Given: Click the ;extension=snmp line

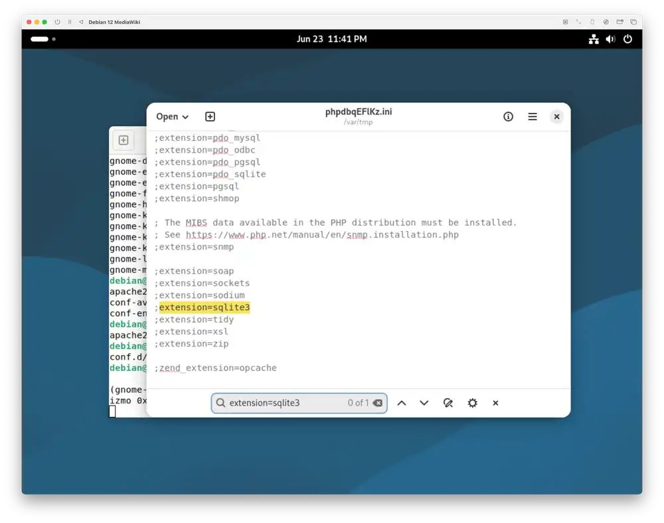Looking at the screenshot, I should coord(194,247).
